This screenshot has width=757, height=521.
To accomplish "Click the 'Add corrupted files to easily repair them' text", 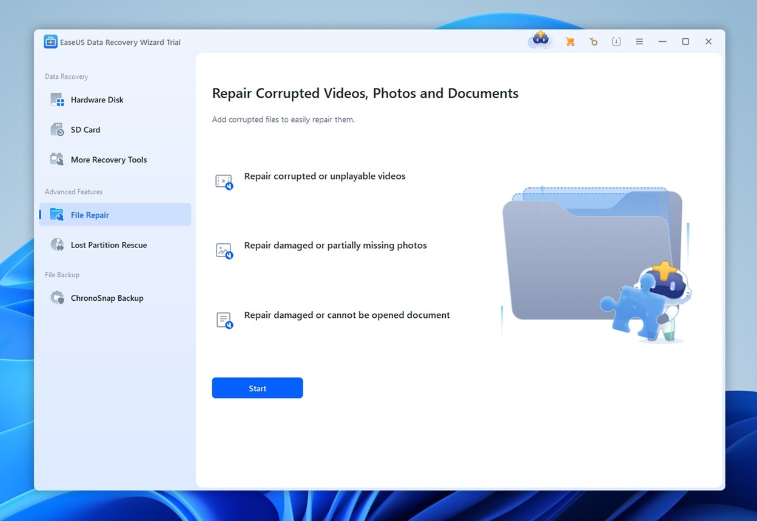I will [283, 119].
